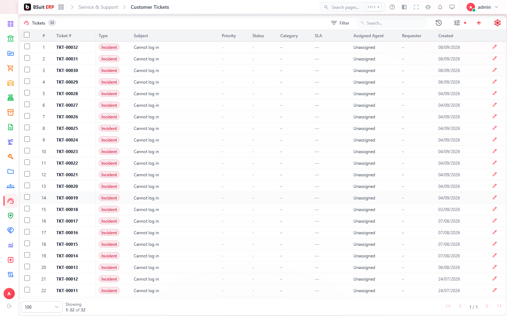Expand the admin user menu
The height and width of the screenshot is (316, 507).
point(483,7)
